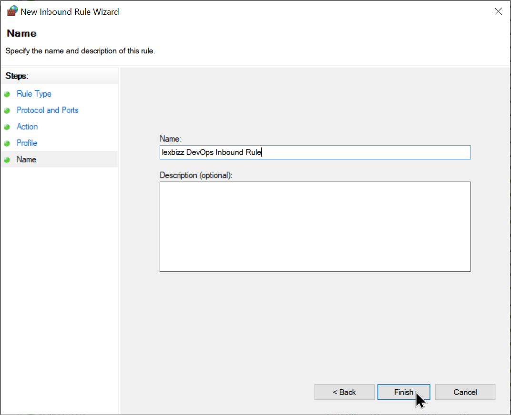The height and width of the screenshot is (415, 511).
Task: Focus the Description (optional) text box
Action: pyautogui.click(x=315, y=227)
